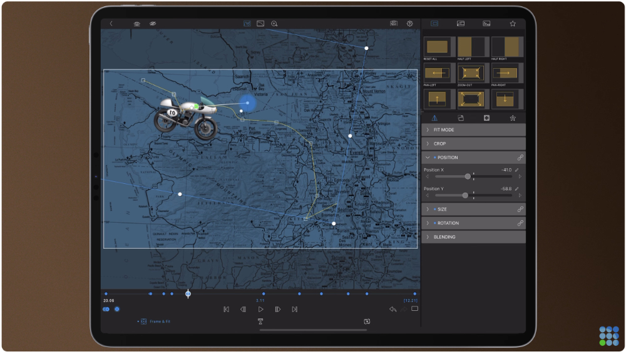Screen dimensions: 626x354
Task: Toggle the fullscreen preview rectangle icon
Action: (415, 309)
